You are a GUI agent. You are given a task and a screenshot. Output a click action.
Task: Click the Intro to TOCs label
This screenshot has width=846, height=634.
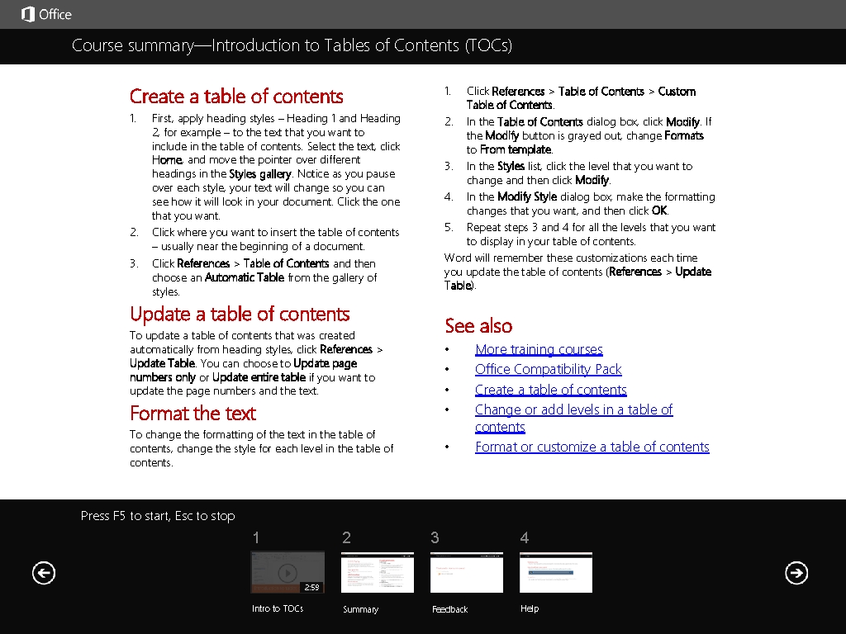pos(278,608)
